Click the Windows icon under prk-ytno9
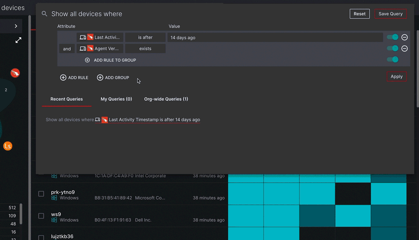This screenshot has width=419, height=240. click(54, 198)
